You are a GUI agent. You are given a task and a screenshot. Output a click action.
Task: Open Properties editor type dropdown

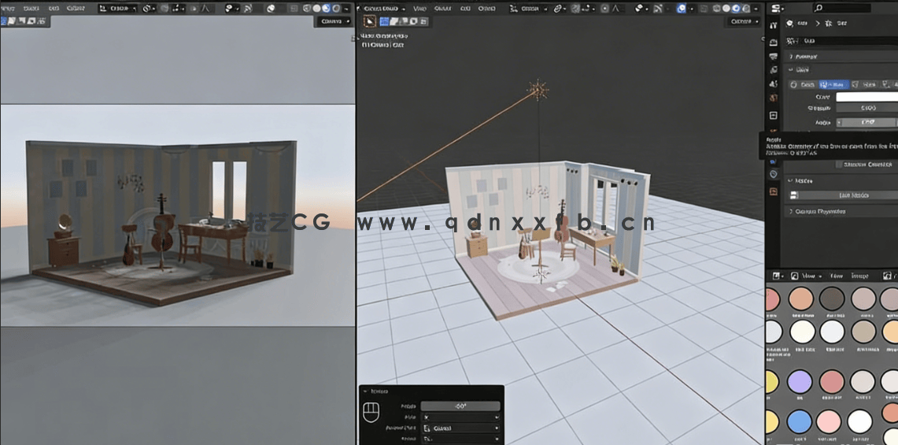[x=777, y=8]
